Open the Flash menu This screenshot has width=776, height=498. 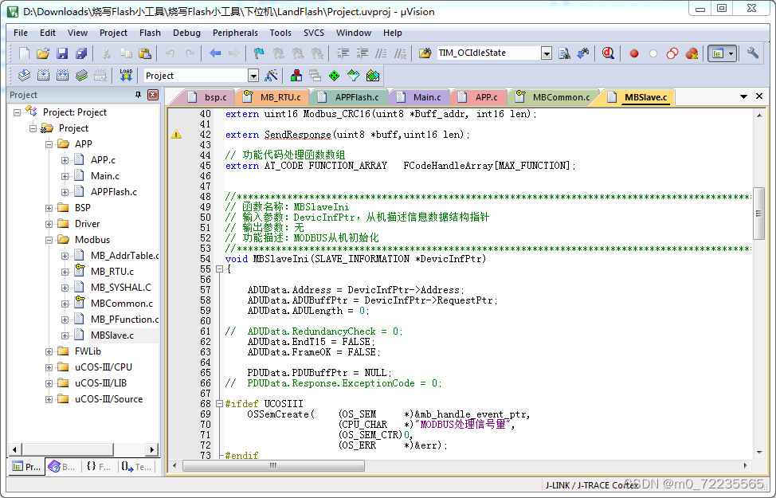(150, 33)
